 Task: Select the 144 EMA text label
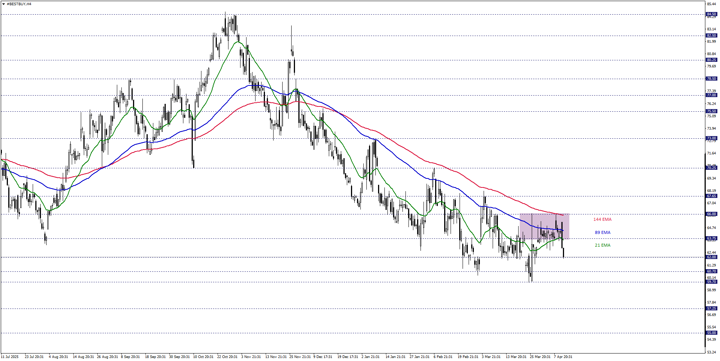click(x=602, y=219)
